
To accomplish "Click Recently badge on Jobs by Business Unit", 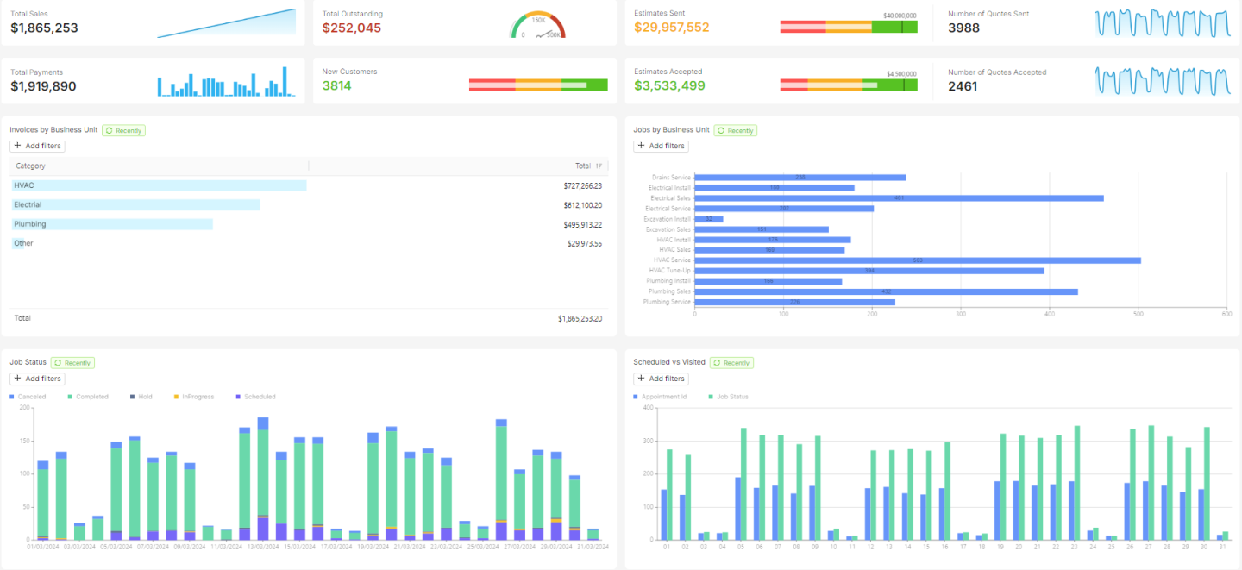I will [736, 130].
